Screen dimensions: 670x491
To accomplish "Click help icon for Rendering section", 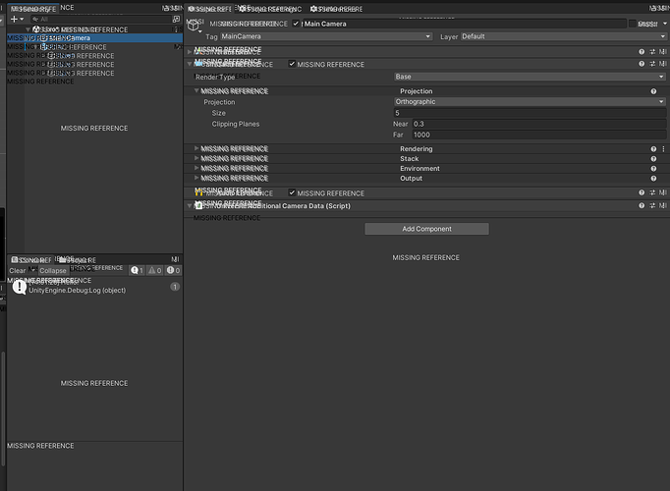I will coord(653,149).
